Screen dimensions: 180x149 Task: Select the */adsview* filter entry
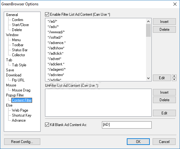56,75
